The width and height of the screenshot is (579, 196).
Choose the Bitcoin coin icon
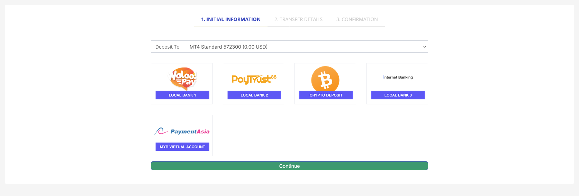tap(325, 79)
